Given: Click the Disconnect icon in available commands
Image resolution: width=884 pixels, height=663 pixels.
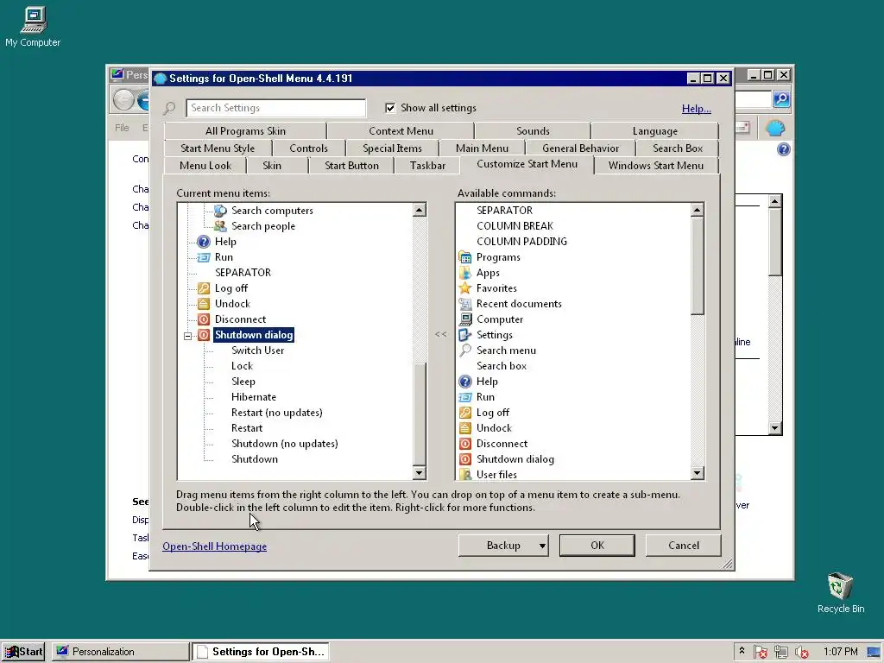Looking at the screenshot, I should [x=465, y=444].
